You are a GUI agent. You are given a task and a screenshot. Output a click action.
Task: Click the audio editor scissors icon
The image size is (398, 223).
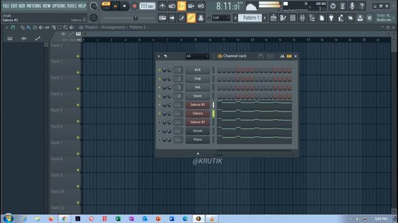point(343,6)
